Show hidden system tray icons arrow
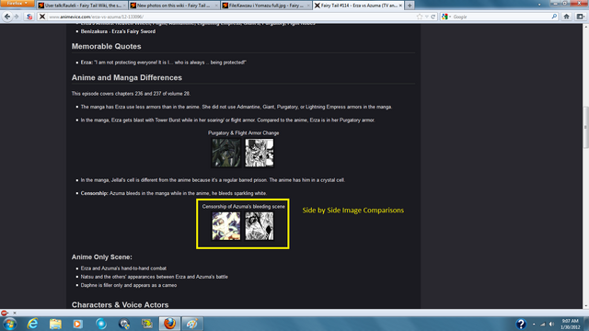589x331 pixels. point(534,324)
